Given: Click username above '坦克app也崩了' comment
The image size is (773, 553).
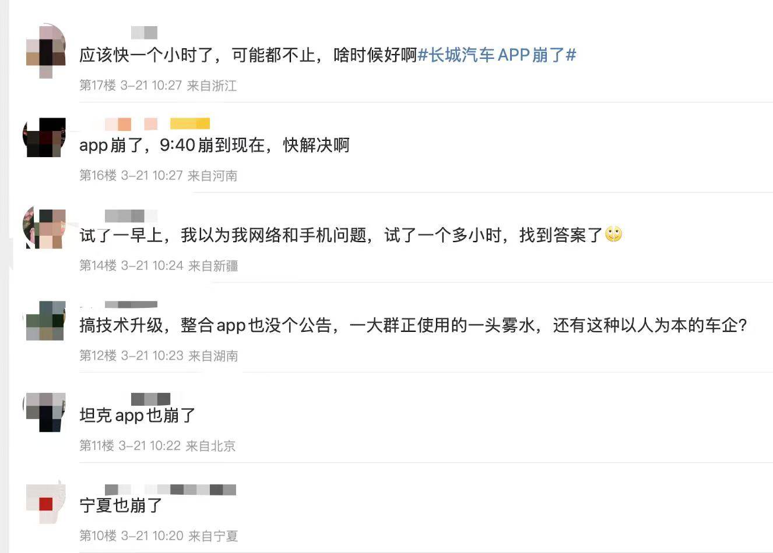Looking at the screenshot, I should click(150, 399).
